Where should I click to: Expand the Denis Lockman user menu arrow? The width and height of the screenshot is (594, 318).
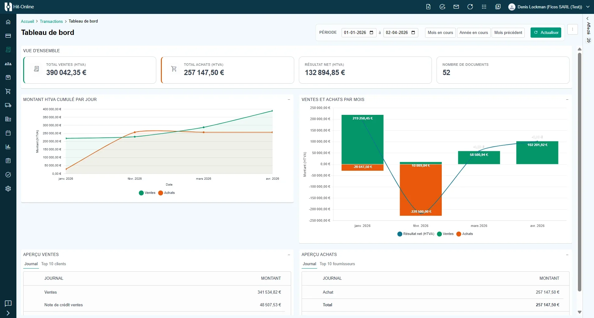point(588,7)
